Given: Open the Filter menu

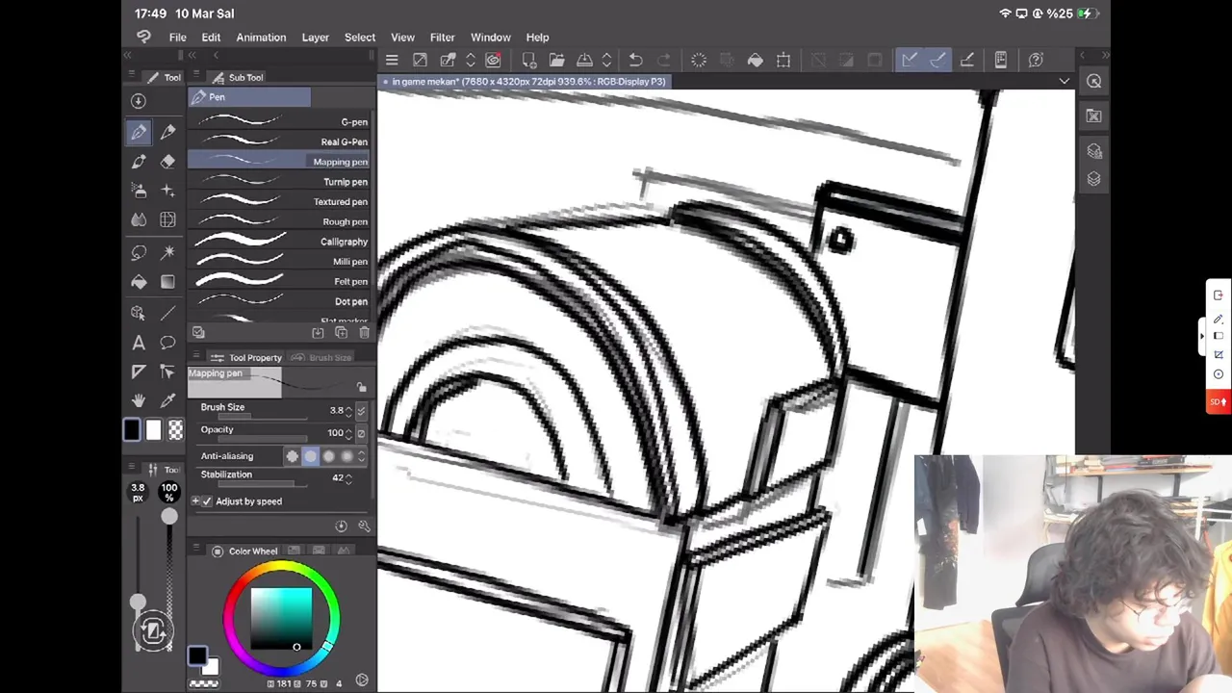Looking at the screenshot, I should (442, 38).
